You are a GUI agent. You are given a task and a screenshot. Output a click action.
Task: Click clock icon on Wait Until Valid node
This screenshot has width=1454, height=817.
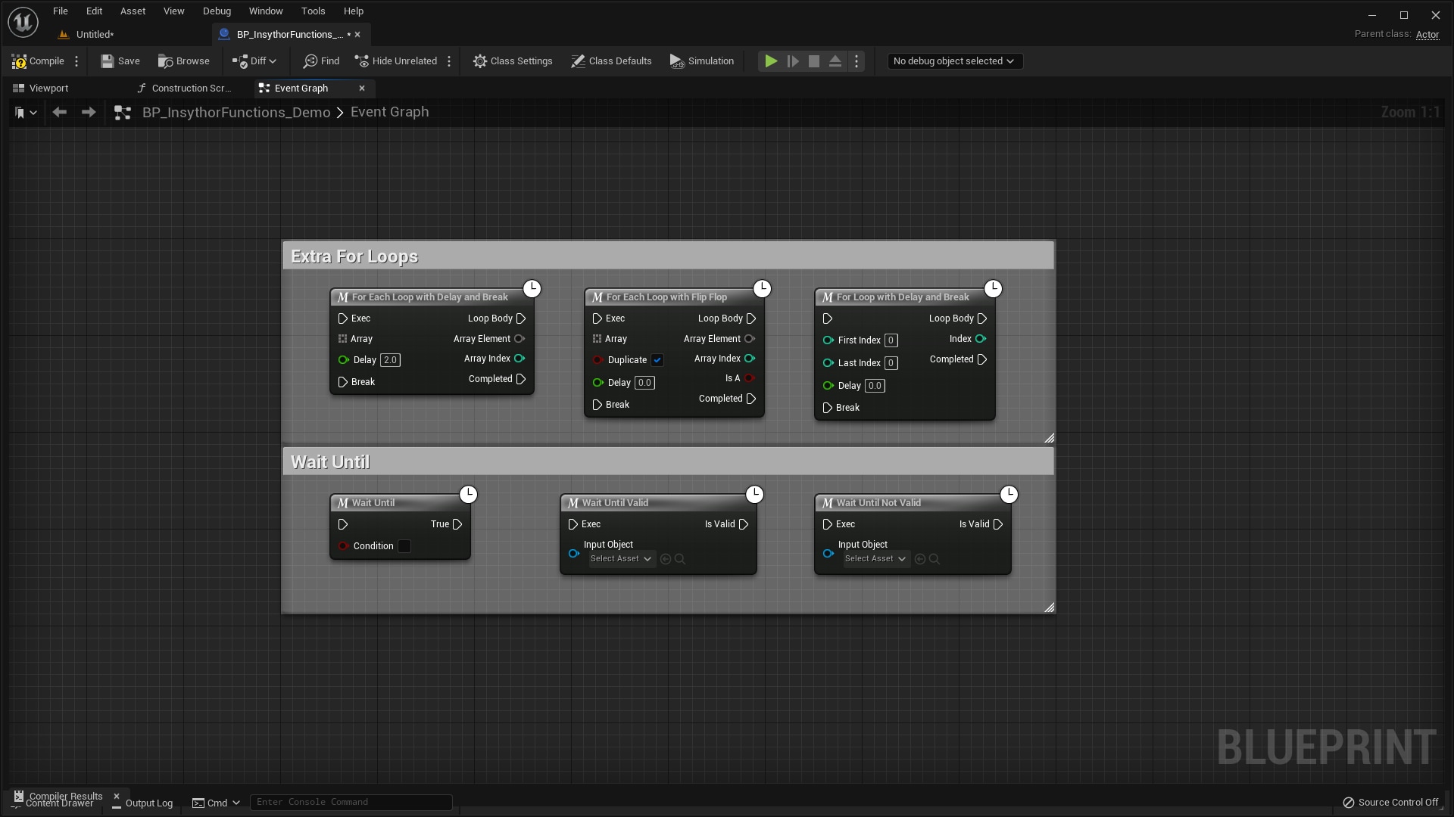point(754,494)
